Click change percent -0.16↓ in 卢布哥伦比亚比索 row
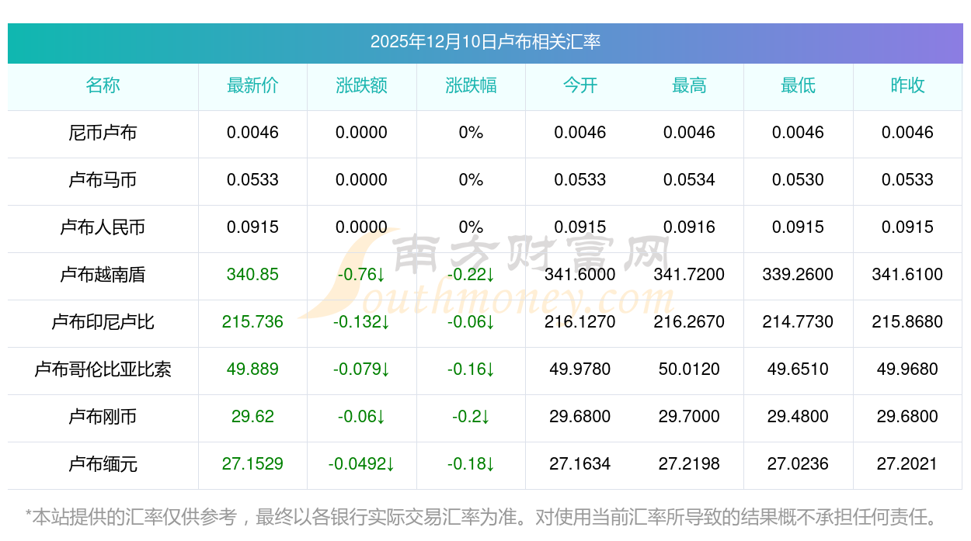The image size is (971, 541). 471,369
